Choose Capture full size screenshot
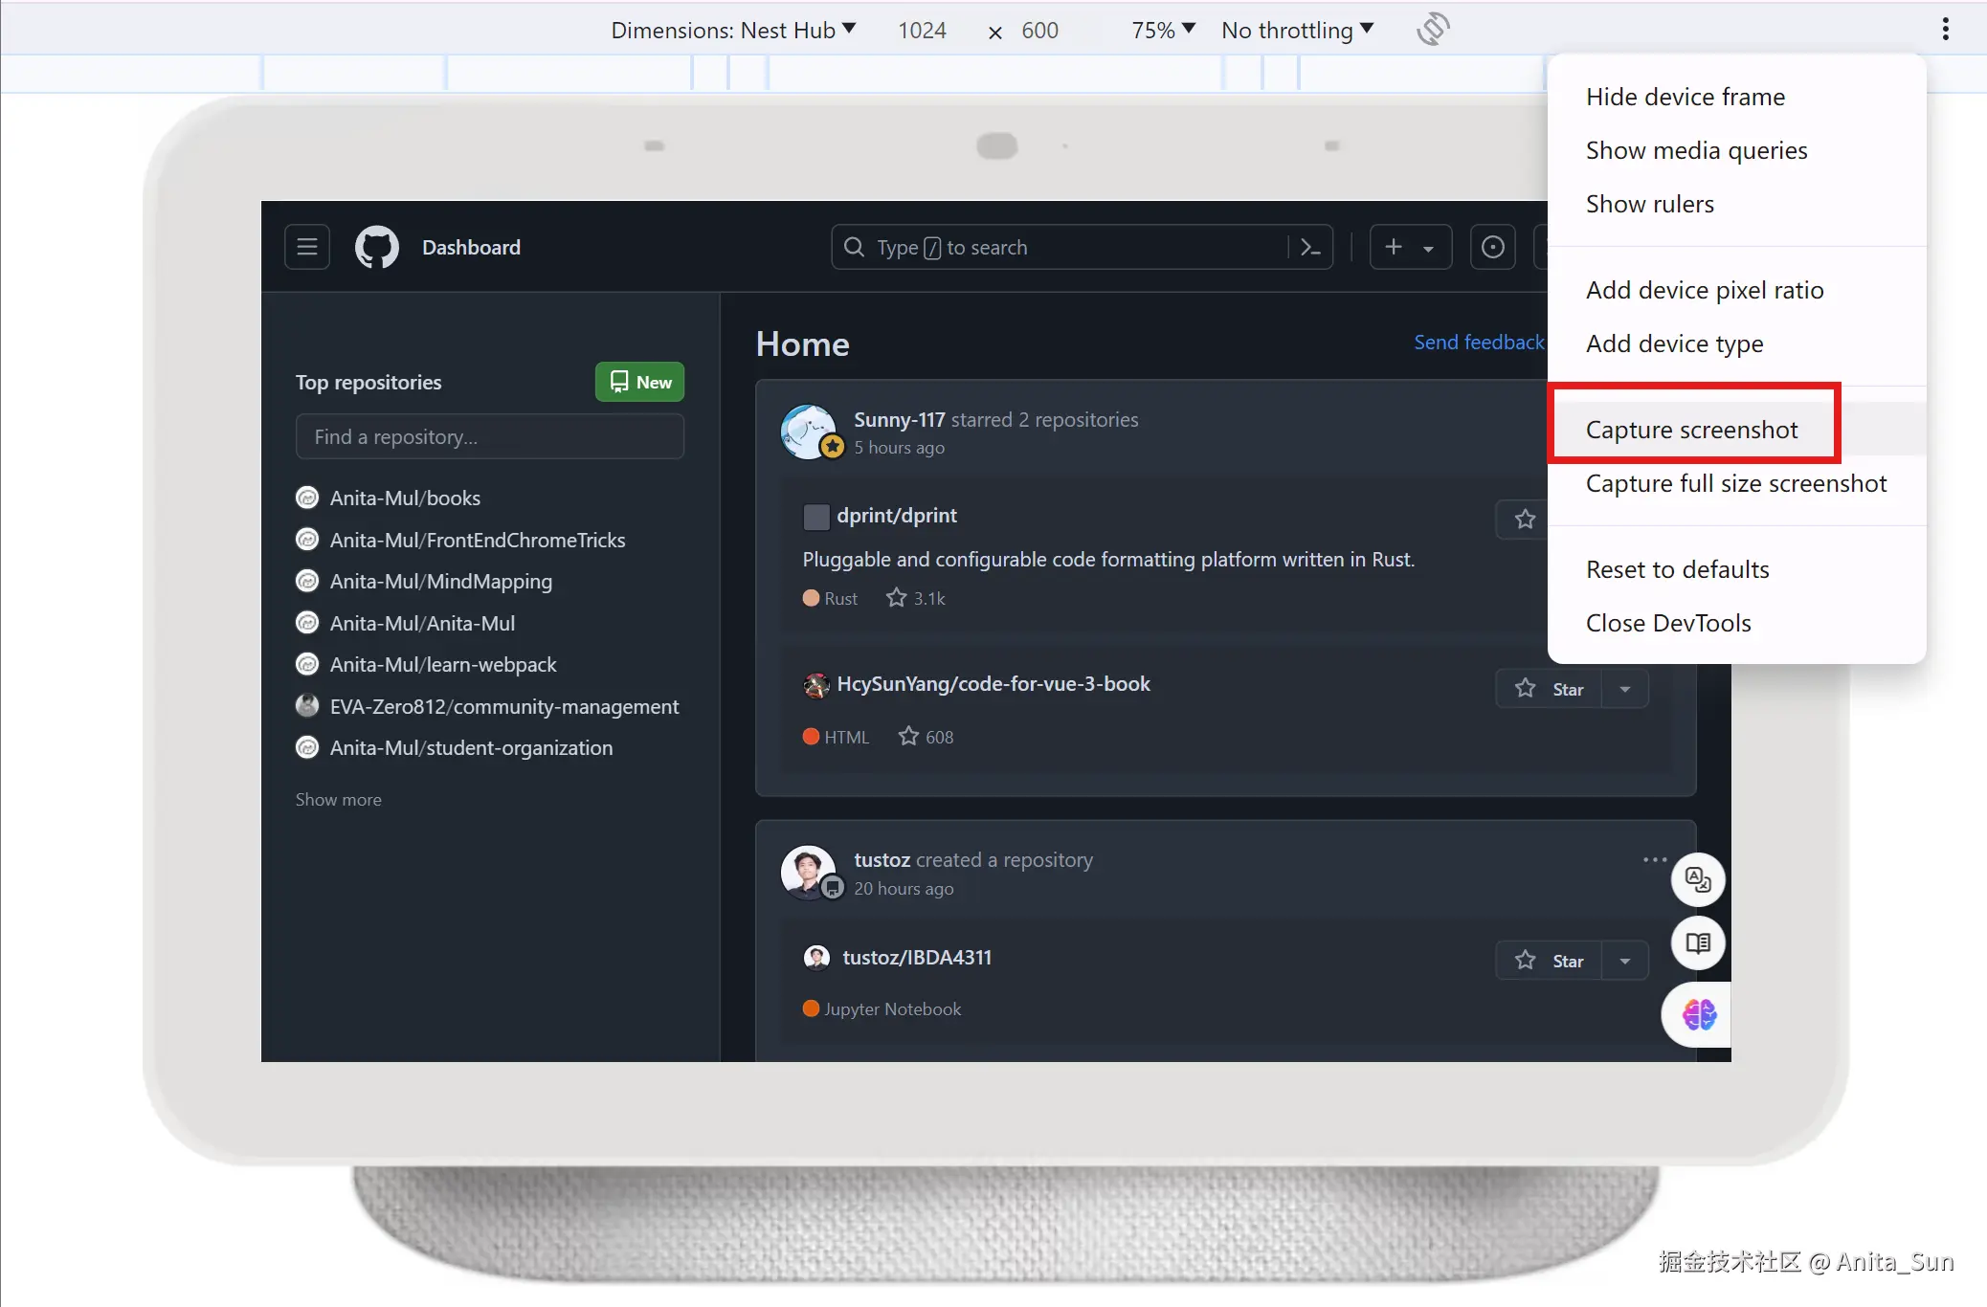Image resolution: width=1987 pixels, height=1307 pixels. pos(1735,484)
